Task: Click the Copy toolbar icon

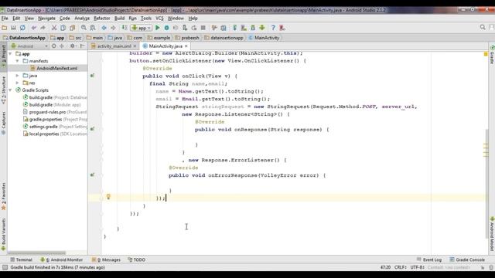Action: pyautogui.click(x=63, y=28)
